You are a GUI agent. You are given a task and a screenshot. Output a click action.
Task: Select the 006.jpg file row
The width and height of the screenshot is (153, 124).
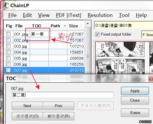tap(44, 64)
